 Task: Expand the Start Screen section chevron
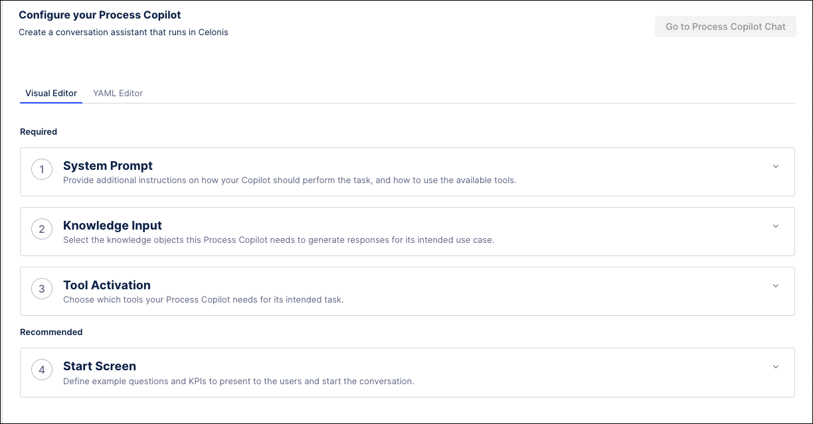pos(775,367)
